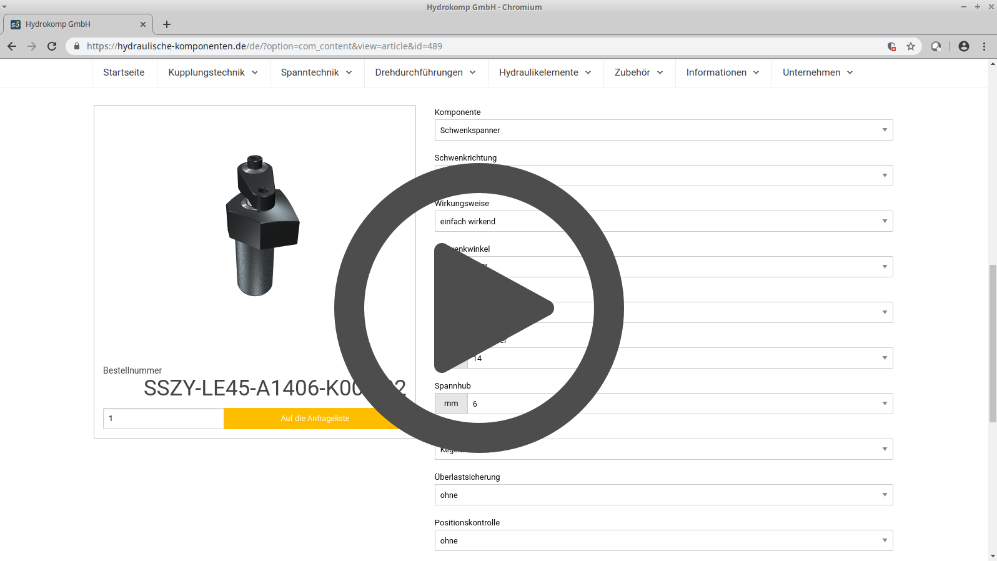Open the Spanntechnik menu
Screen dimensions: 997x561
pos(316,72)
